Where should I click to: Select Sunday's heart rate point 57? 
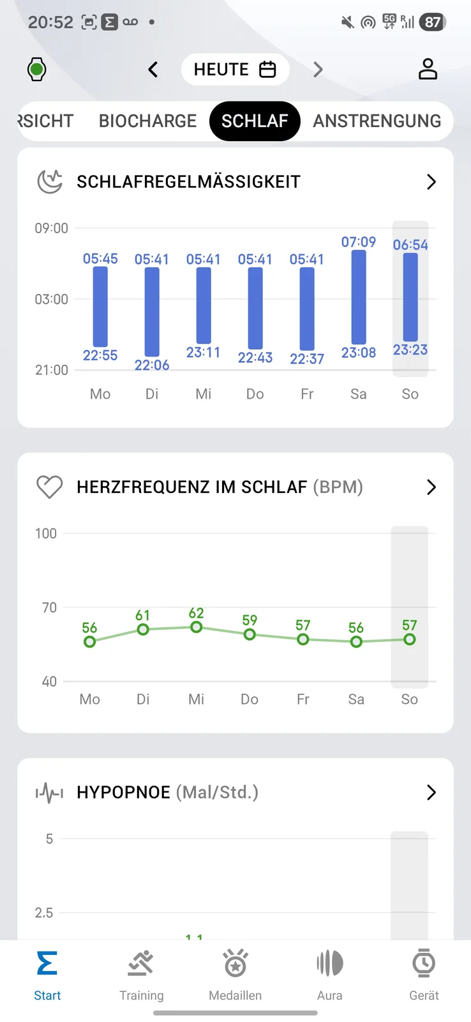point(410,639)
